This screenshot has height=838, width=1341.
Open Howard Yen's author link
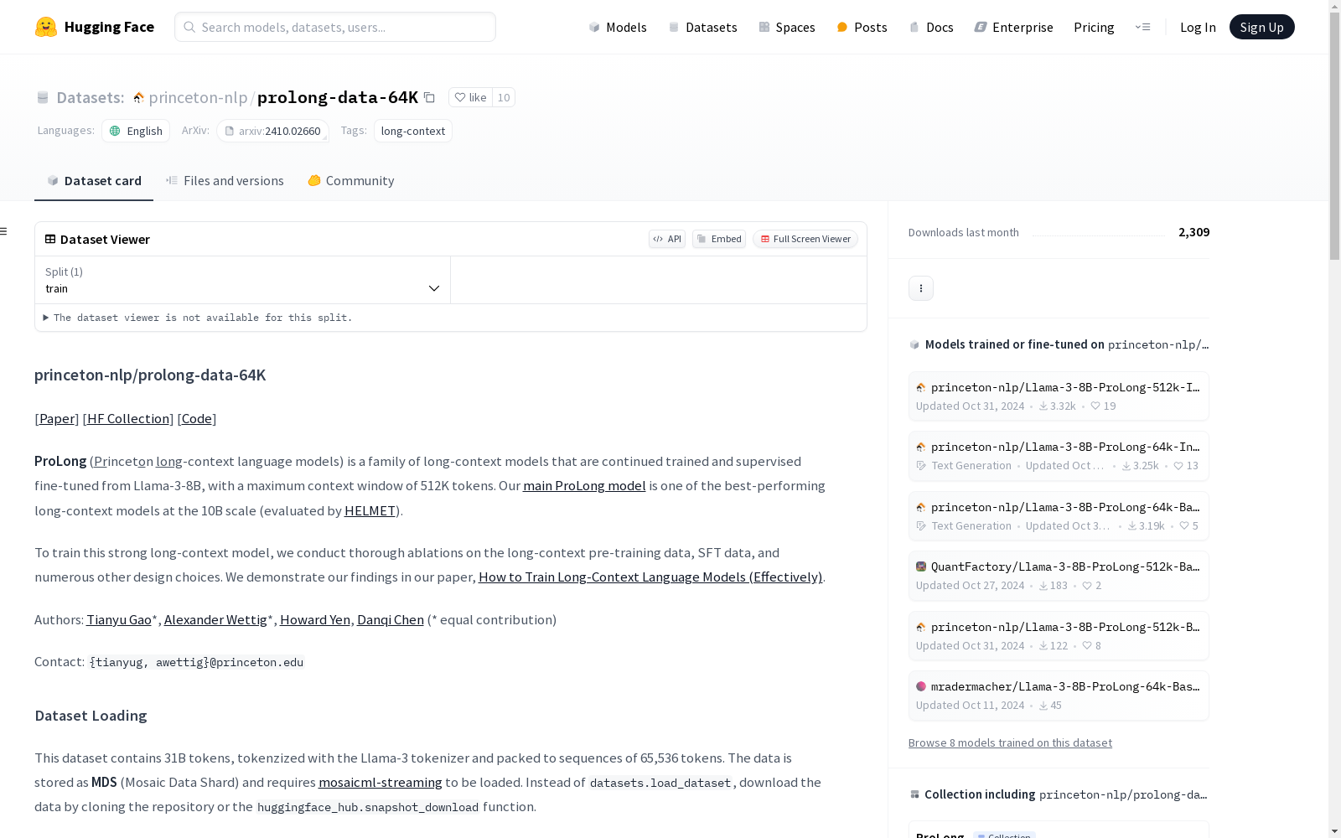(315, 619)
